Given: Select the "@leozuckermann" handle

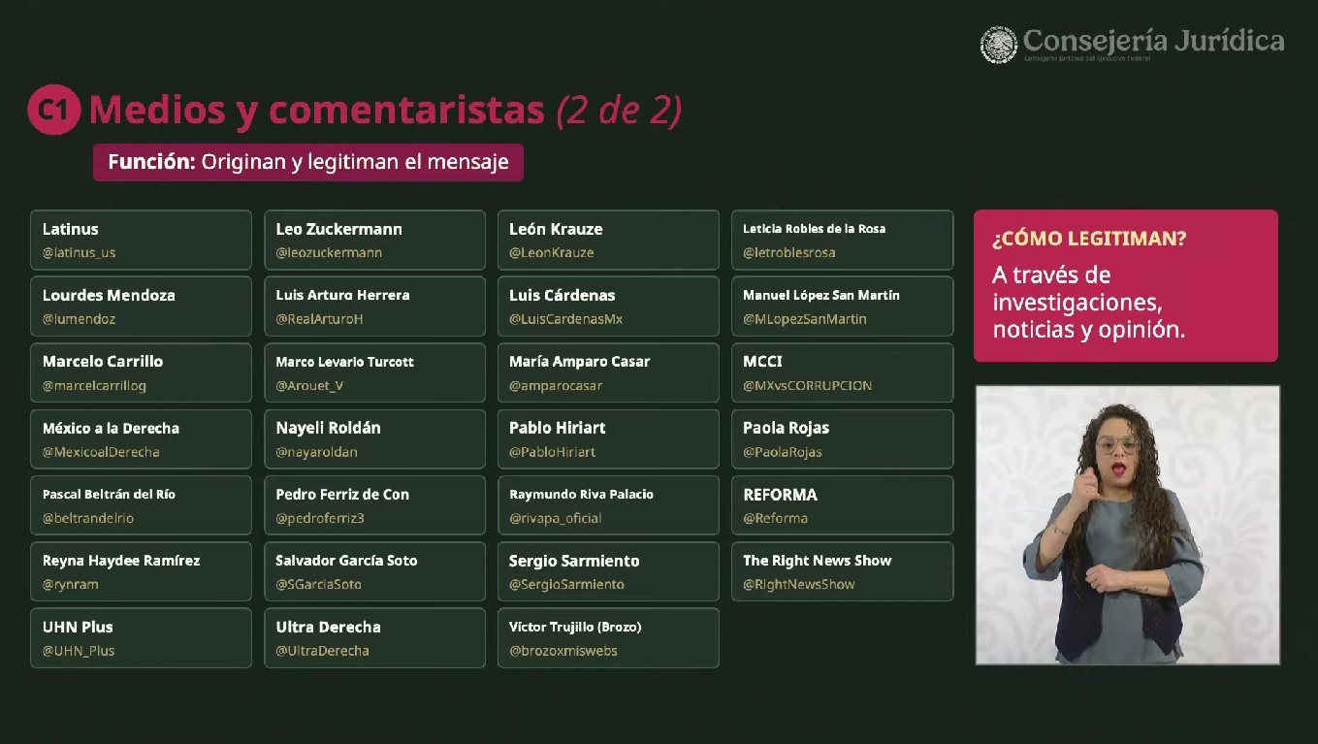Looking at the screenshot, I should 330,253.
